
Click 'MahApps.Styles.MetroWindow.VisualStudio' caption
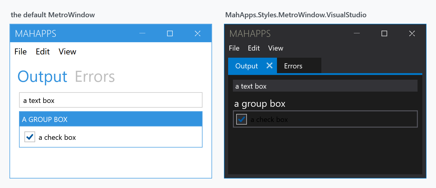point(296,15)
